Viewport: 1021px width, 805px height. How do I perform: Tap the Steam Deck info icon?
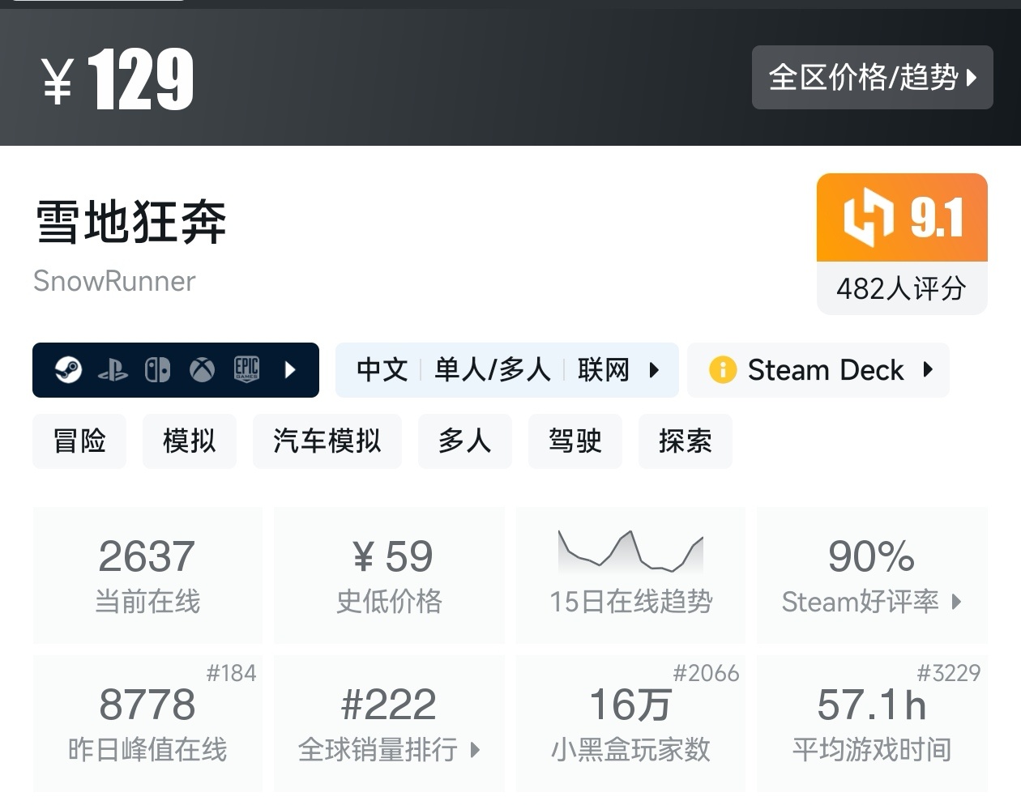click(x=723, y=370)
